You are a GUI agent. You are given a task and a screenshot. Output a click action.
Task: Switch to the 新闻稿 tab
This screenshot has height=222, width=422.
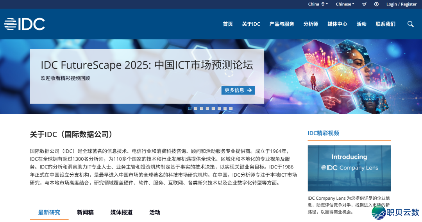point(85,212)
